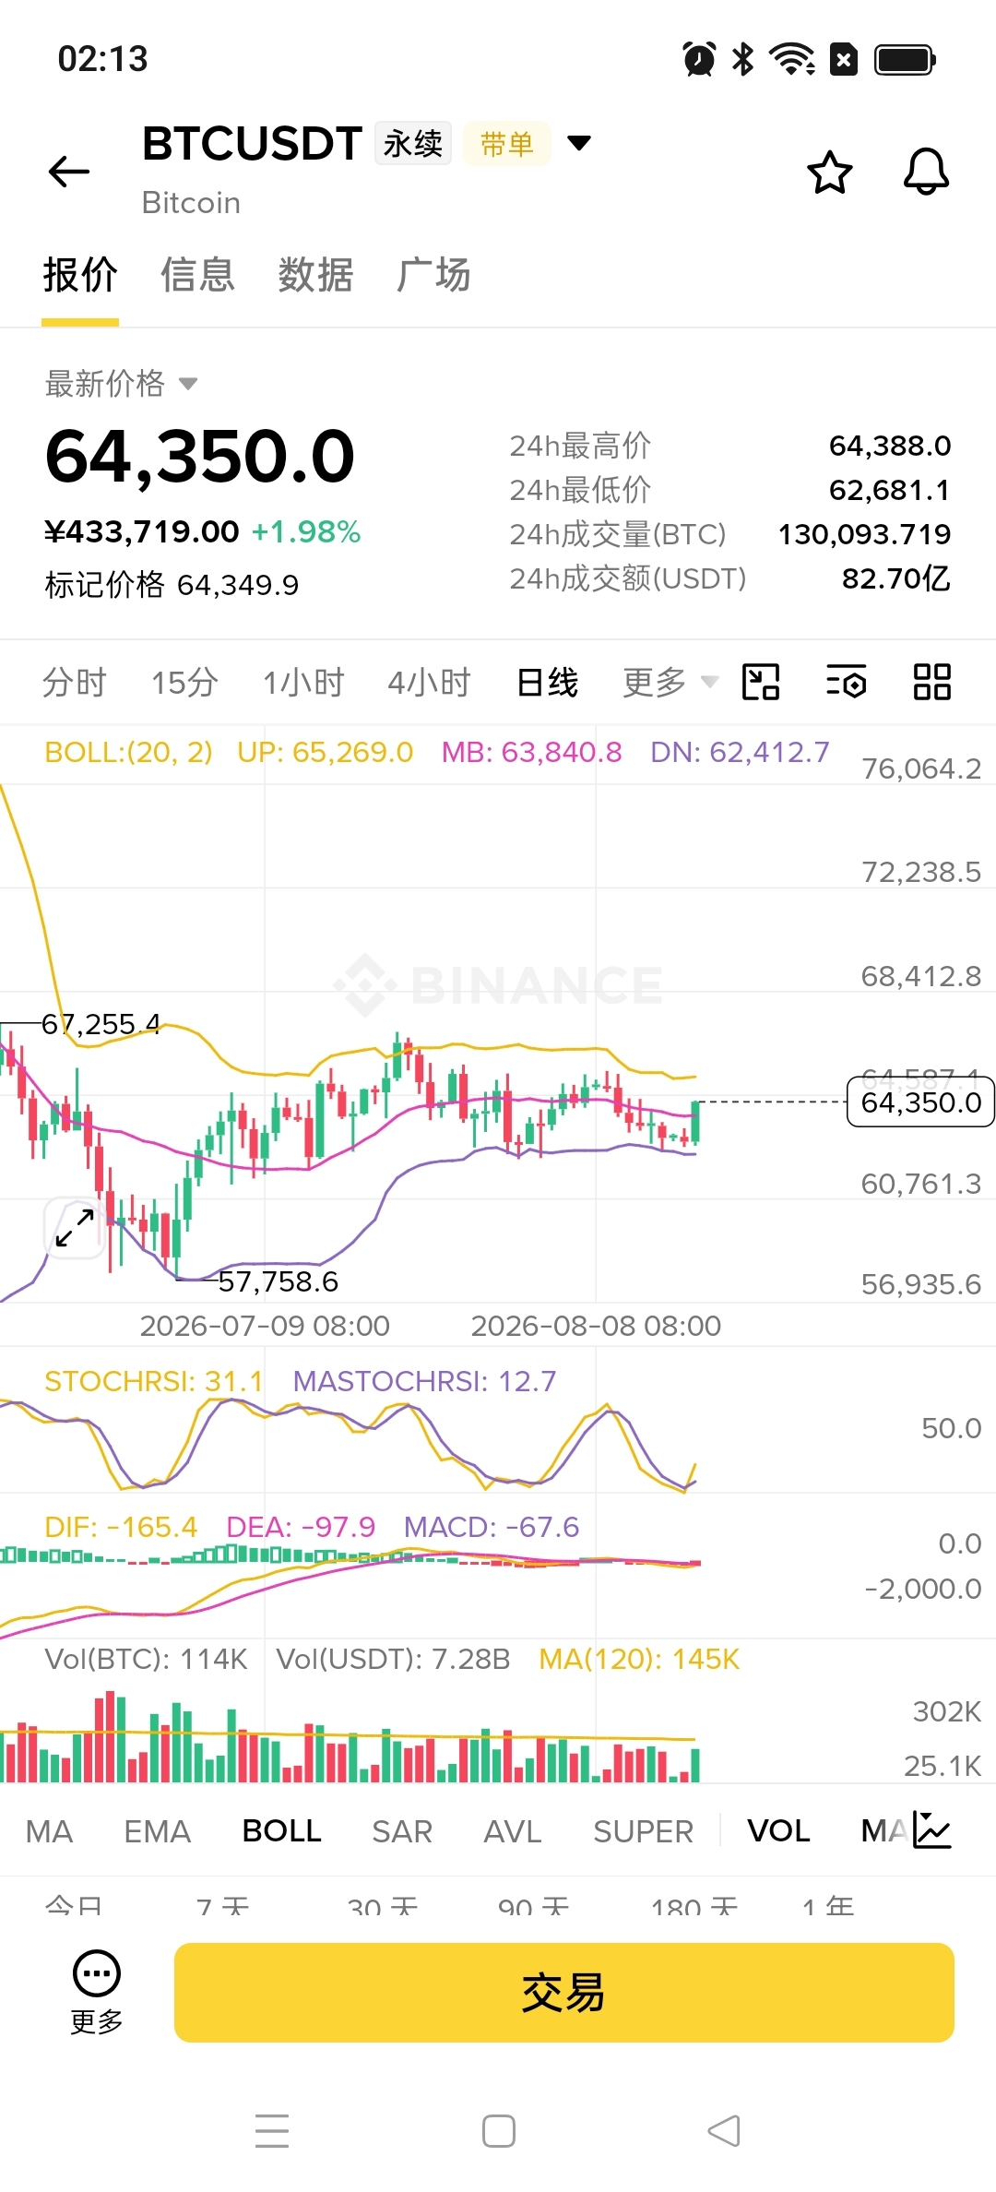Tap Vol(BTC) volume legend
996x2192 pixels.
coord(147,1659)
